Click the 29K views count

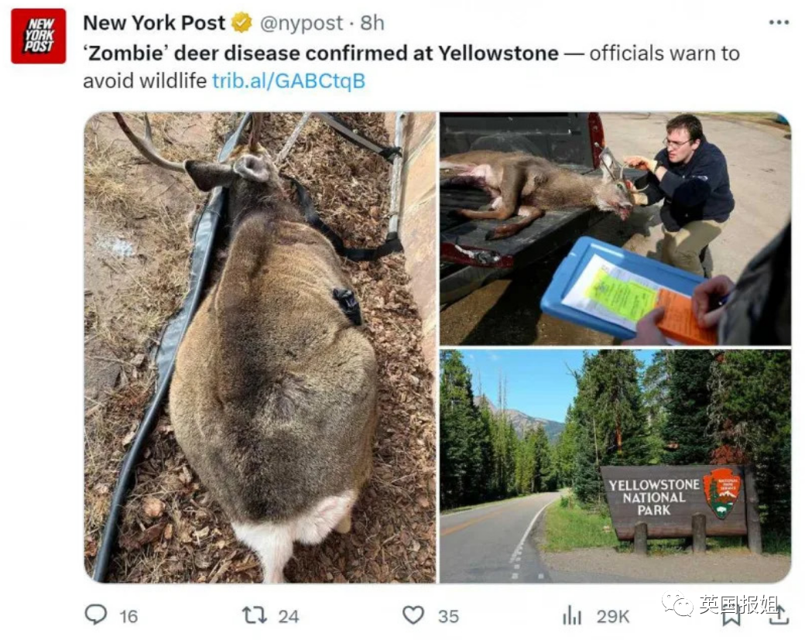point(613,616)
